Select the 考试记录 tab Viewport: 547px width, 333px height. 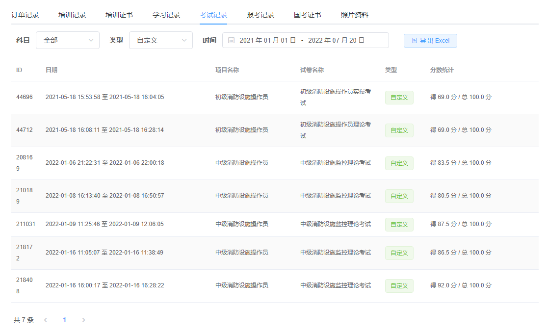click(213, 15)
